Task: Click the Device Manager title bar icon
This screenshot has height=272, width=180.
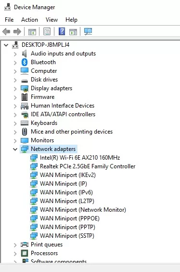Action: (x=7, y=7)
